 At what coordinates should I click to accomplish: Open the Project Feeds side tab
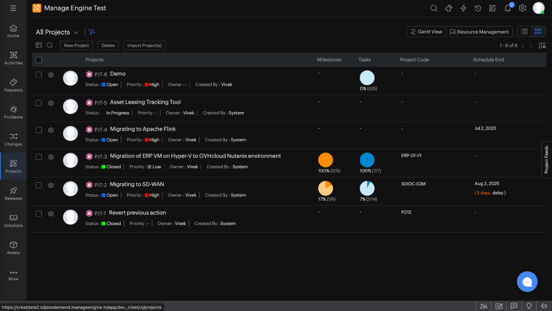547,160
